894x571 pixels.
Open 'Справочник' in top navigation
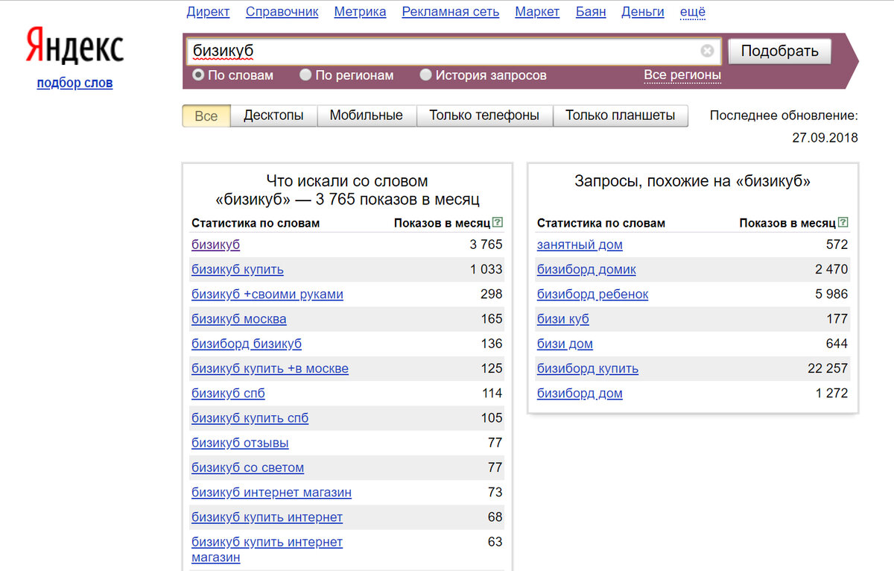click(x=282, y=12)
